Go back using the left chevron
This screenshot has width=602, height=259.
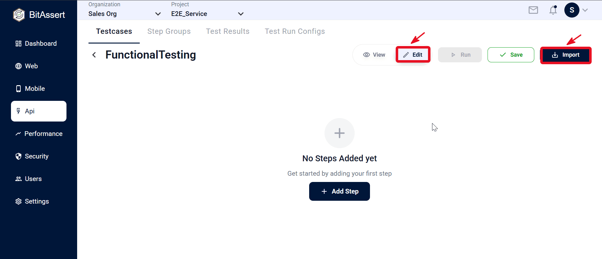coord(94,55)
